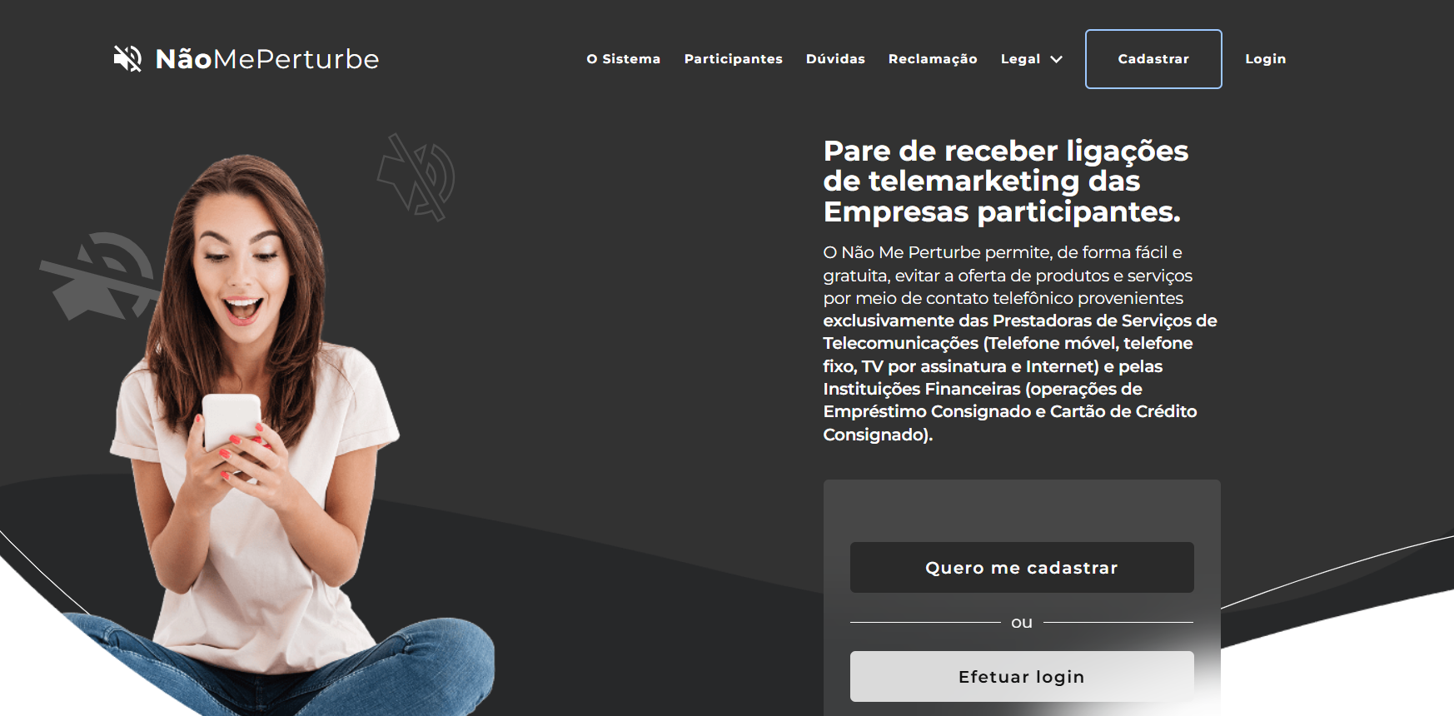Click the Efetuar login button
1454x716 pixels.
point(1022,677)
